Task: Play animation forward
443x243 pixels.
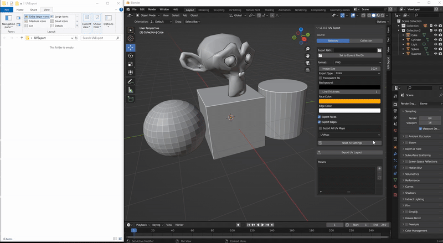Action: click(x=262, y=225)
